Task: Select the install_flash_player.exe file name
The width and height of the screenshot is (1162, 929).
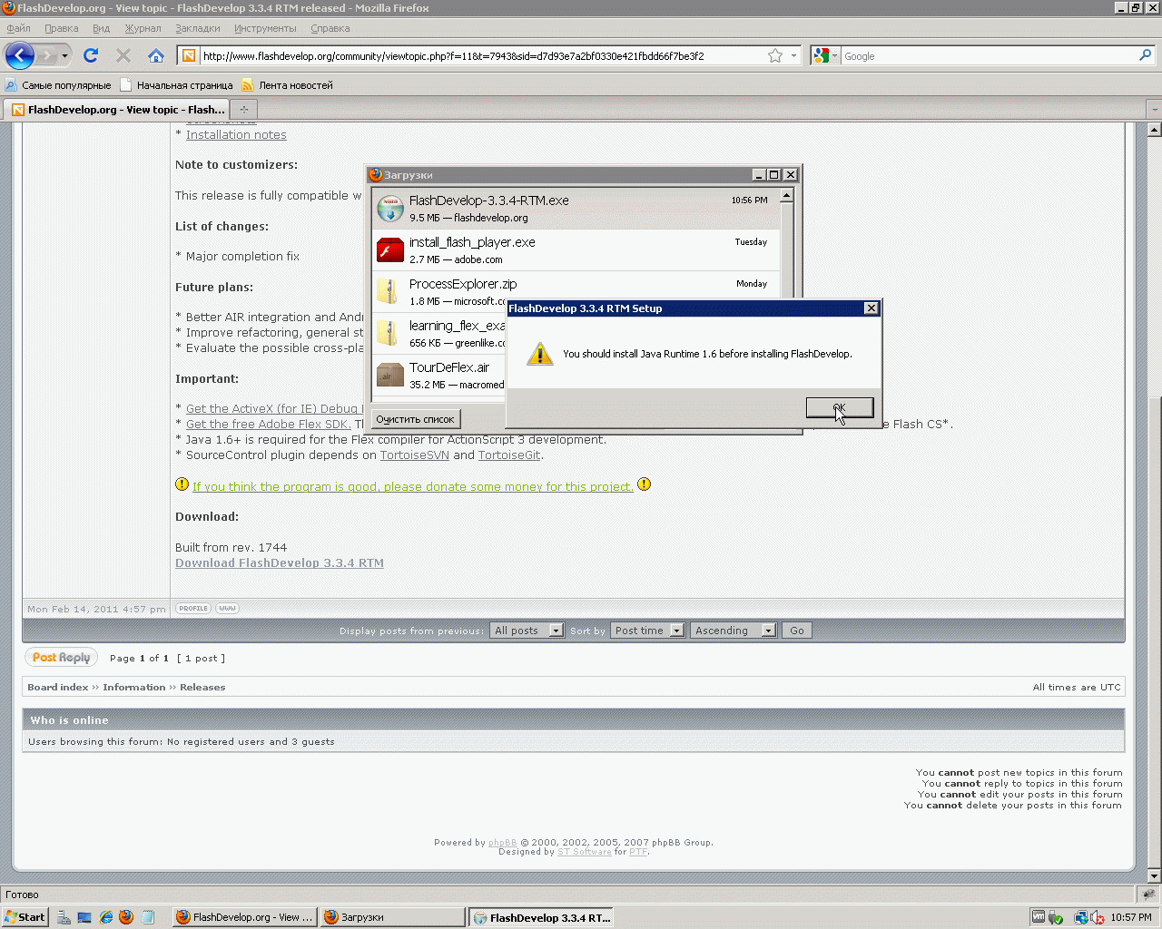Action: 472,242
